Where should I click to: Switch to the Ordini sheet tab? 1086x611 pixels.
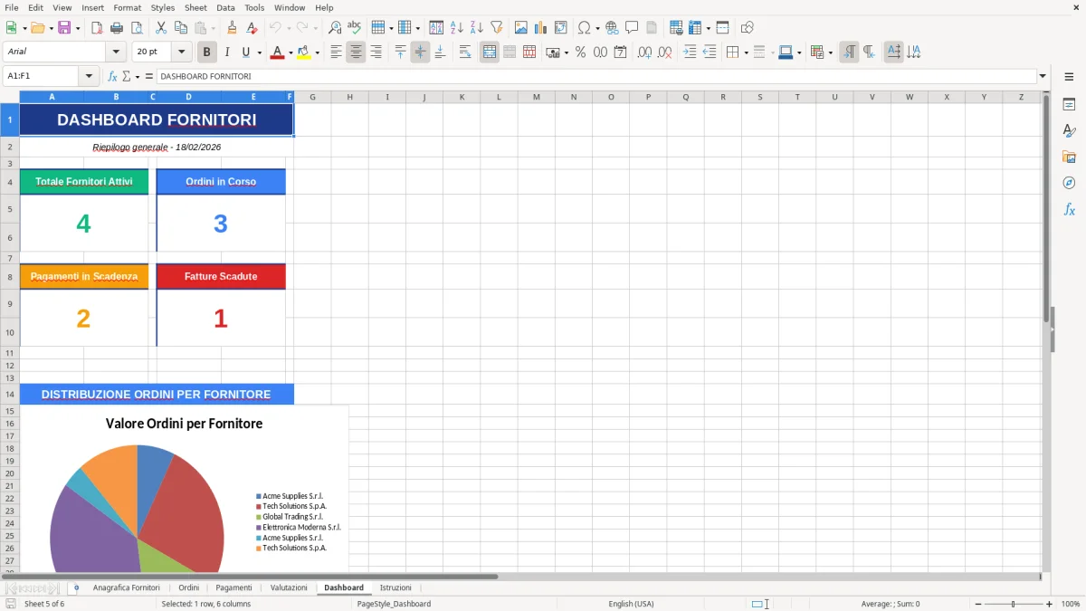point(188,587)
